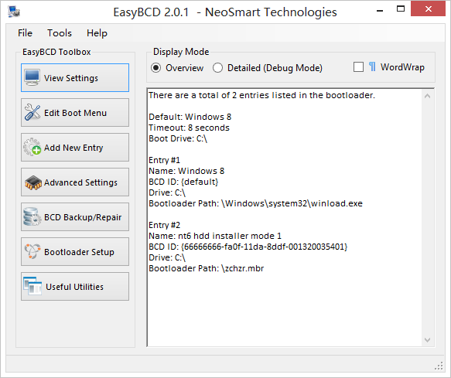Click the scrollbar down arrow in text pane
This screenshot has height=378, width=451.
click(428, 340)
